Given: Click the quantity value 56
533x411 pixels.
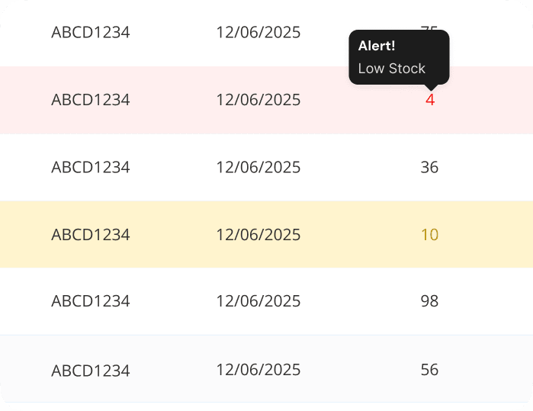Looking at the screenshot, I should (x=429, y=370).
